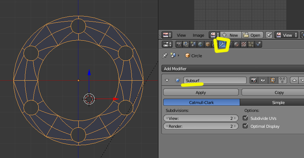Image resolution: width=304 pixels, height=158 pixels.
Task: Open the properties editor type selector
Action: click(167, 45)
